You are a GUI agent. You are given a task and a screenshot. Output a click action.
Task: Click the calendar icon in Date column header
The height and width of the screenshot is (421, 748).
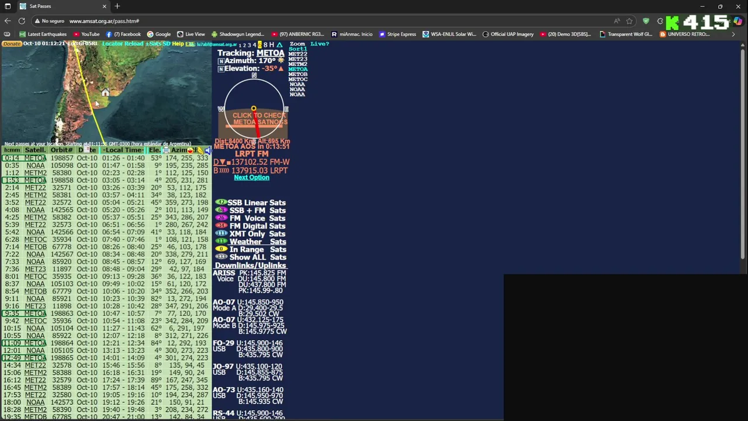(86, 150)
